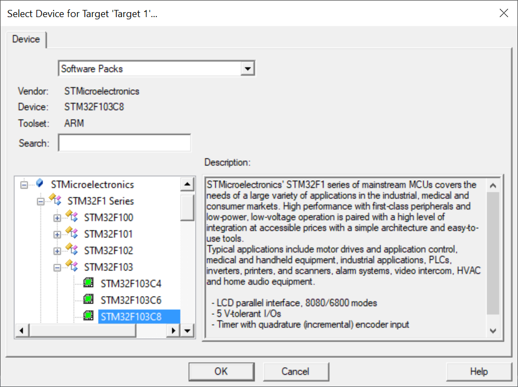Collapse the STM32F1 Series node
The width and height of the screenshot is (518, 387).
(41, 201)
